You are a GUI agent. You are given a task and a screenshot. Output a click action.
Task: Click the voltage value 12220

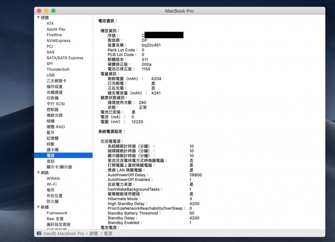pos(137,122)
